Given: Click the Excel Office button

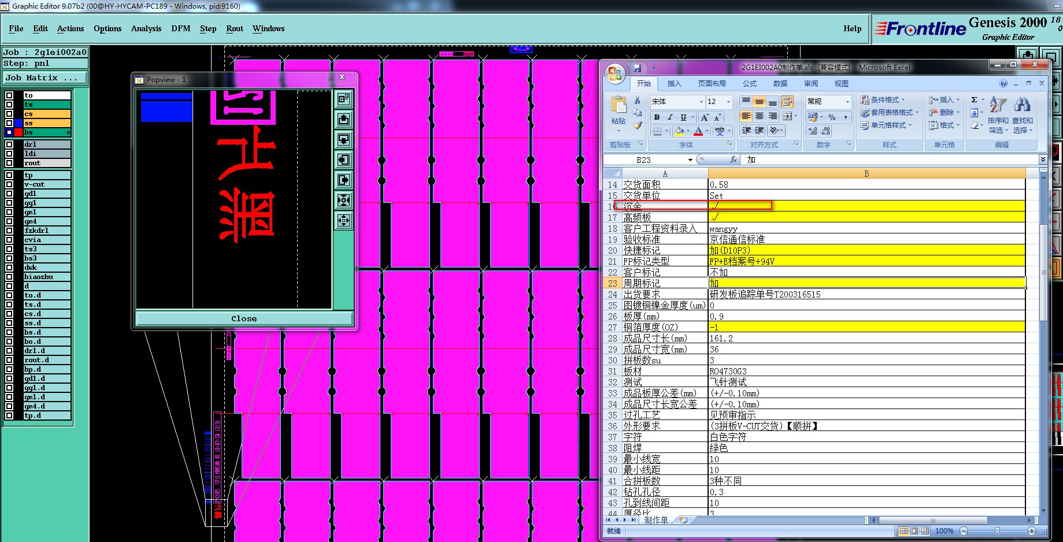Looking at the screenshot, I should coord(615,74).
